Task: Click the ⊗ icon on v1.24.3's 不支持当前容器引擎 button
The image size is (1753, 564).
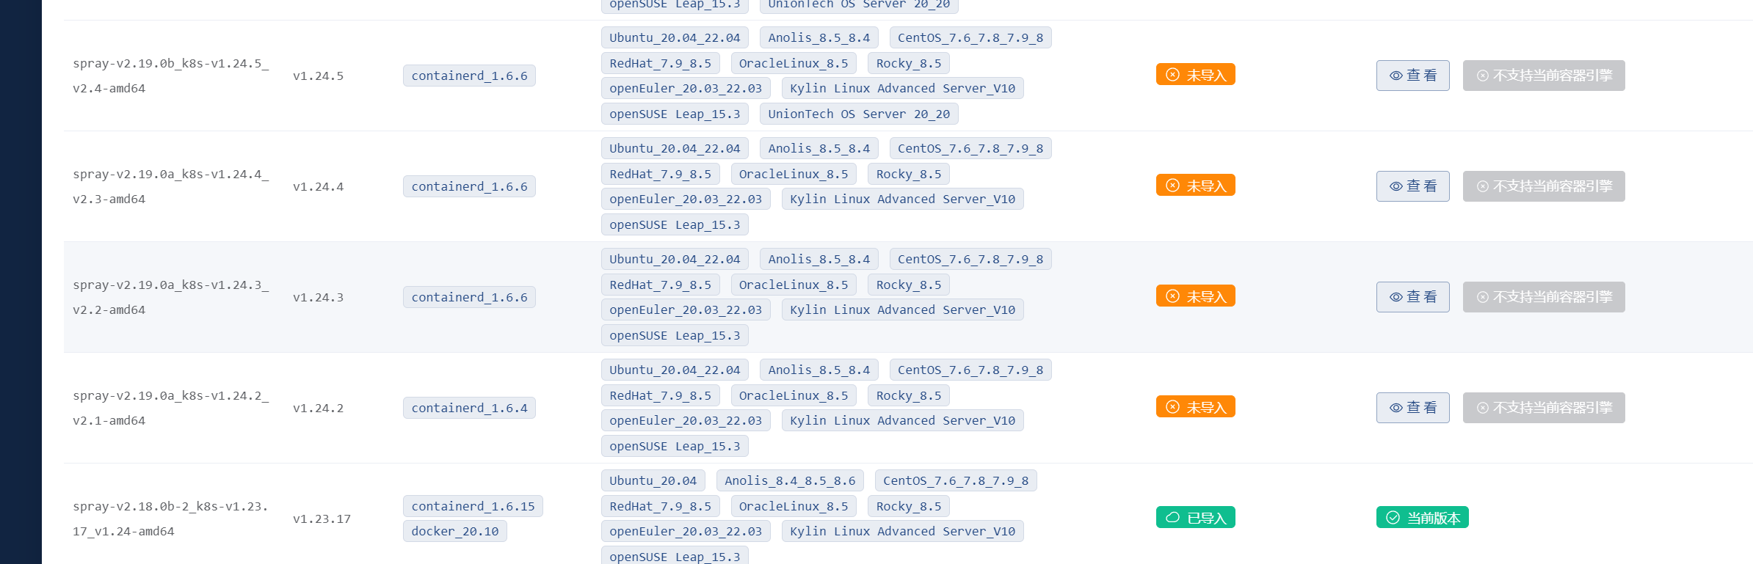Action: point(1482,297)
